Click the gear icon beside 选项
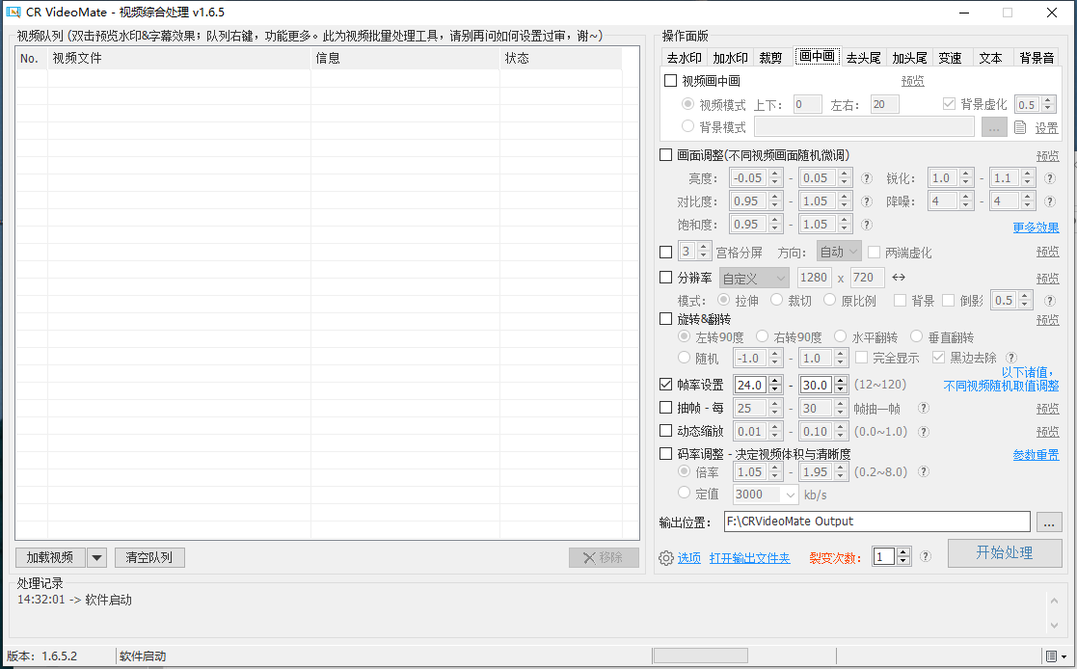 pyautogui.click(x=665, y=558)
